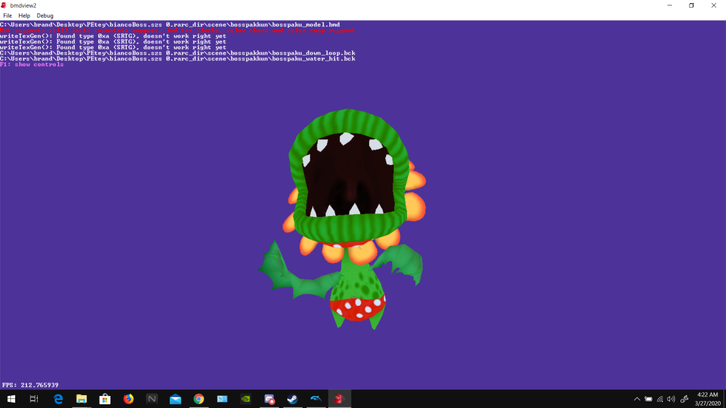Check the battery status icon
Viewport: 726px width, 408px height.
[648, 399]
